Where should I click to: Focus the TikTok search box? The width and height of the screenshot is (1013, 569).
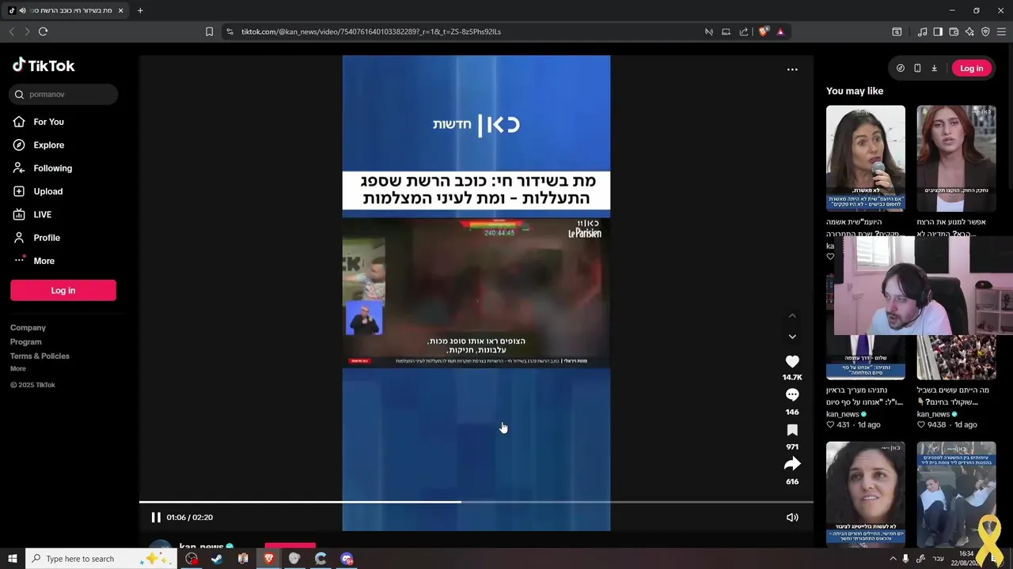[x=63, y=94]
